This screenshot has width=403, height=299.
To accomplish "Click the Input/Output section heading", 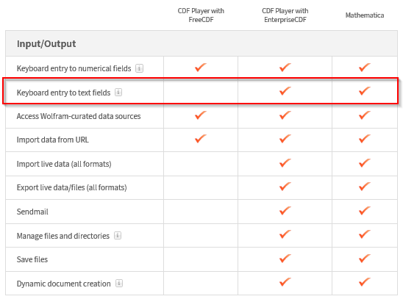I will pyautogui.click(x=46, y=43).
